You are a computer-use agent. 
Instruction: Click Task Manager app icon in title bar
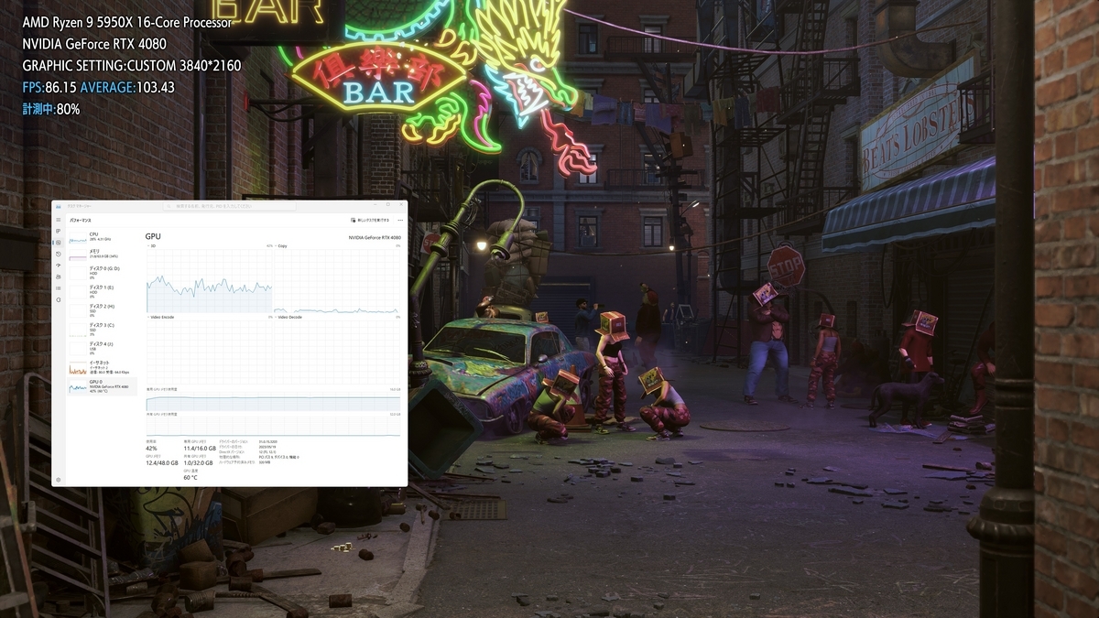59,206
